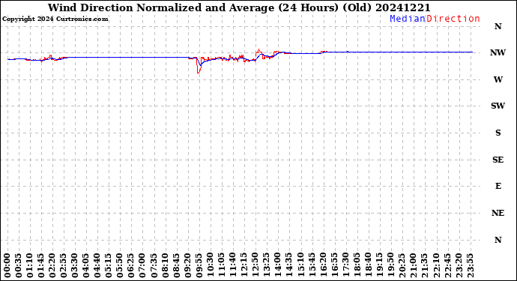
Task: Click the 04:40 time label
Action: [x=97, y=266]
